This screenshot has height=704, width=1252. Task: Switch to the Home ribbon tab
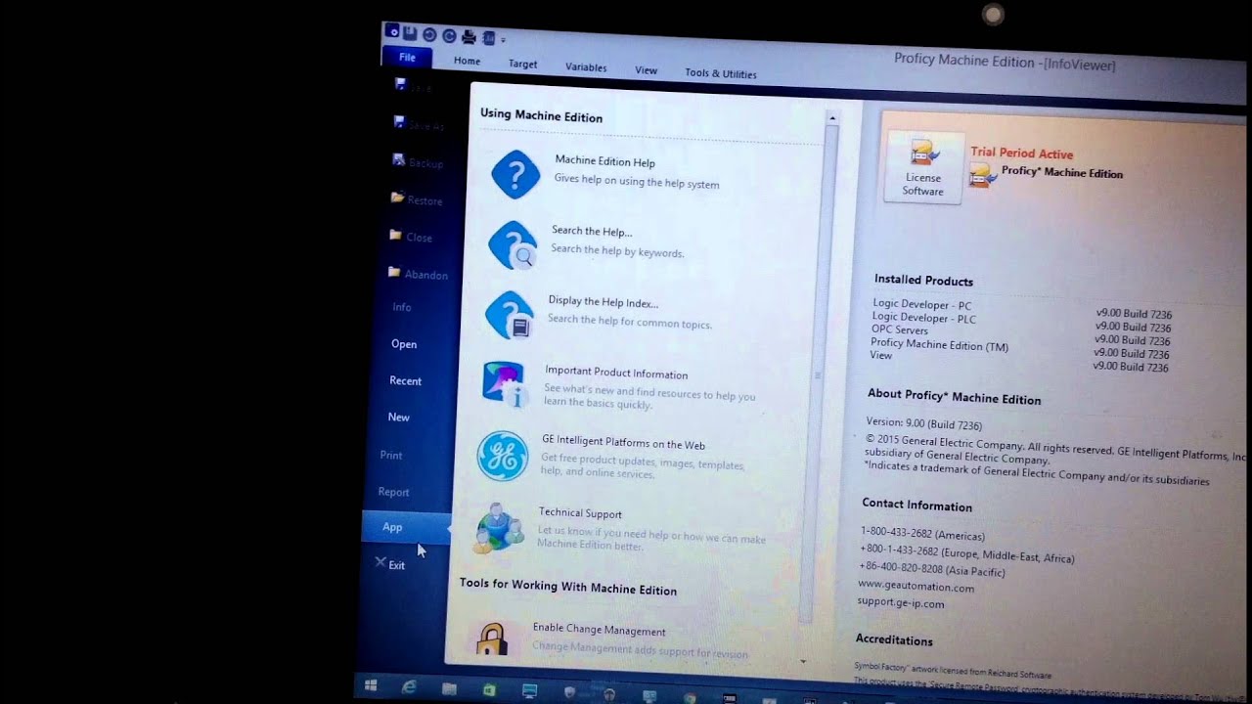(467, 61)
